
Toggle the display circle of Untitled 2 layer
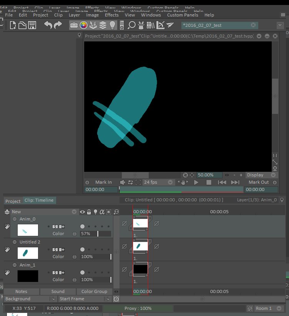[82, 250]
